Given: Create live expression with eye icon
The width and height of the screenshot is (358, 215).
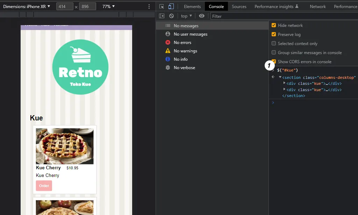Looking at the screenshot, I should (x=202, y=16).
